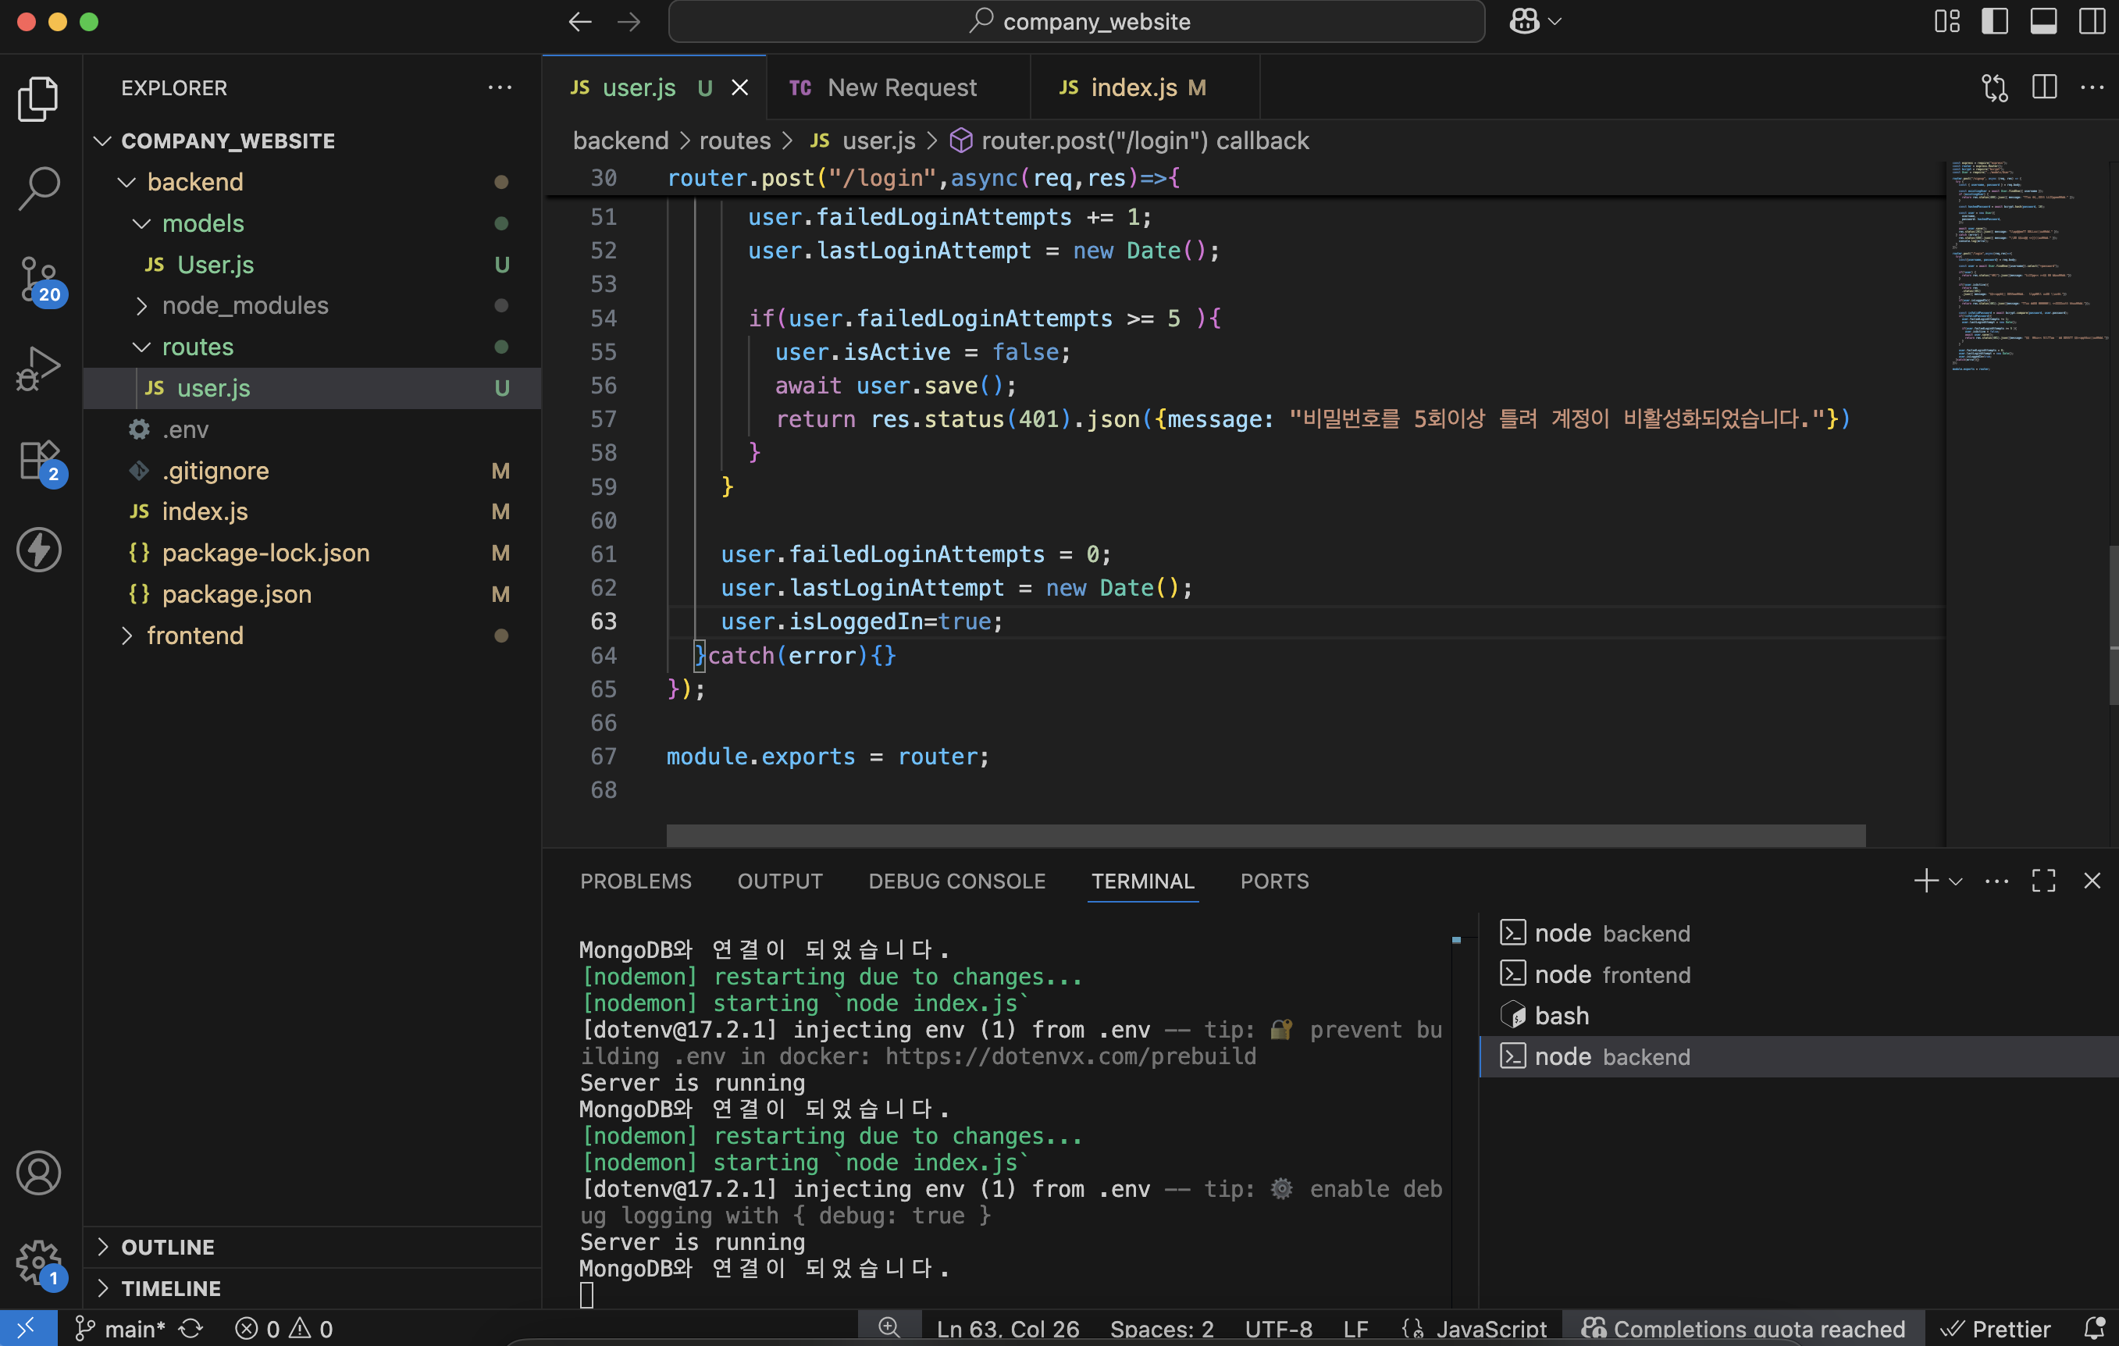Select the user.js editor tab
The width and height of the screenshot is (2119, 1346).
tap(654, 87)
